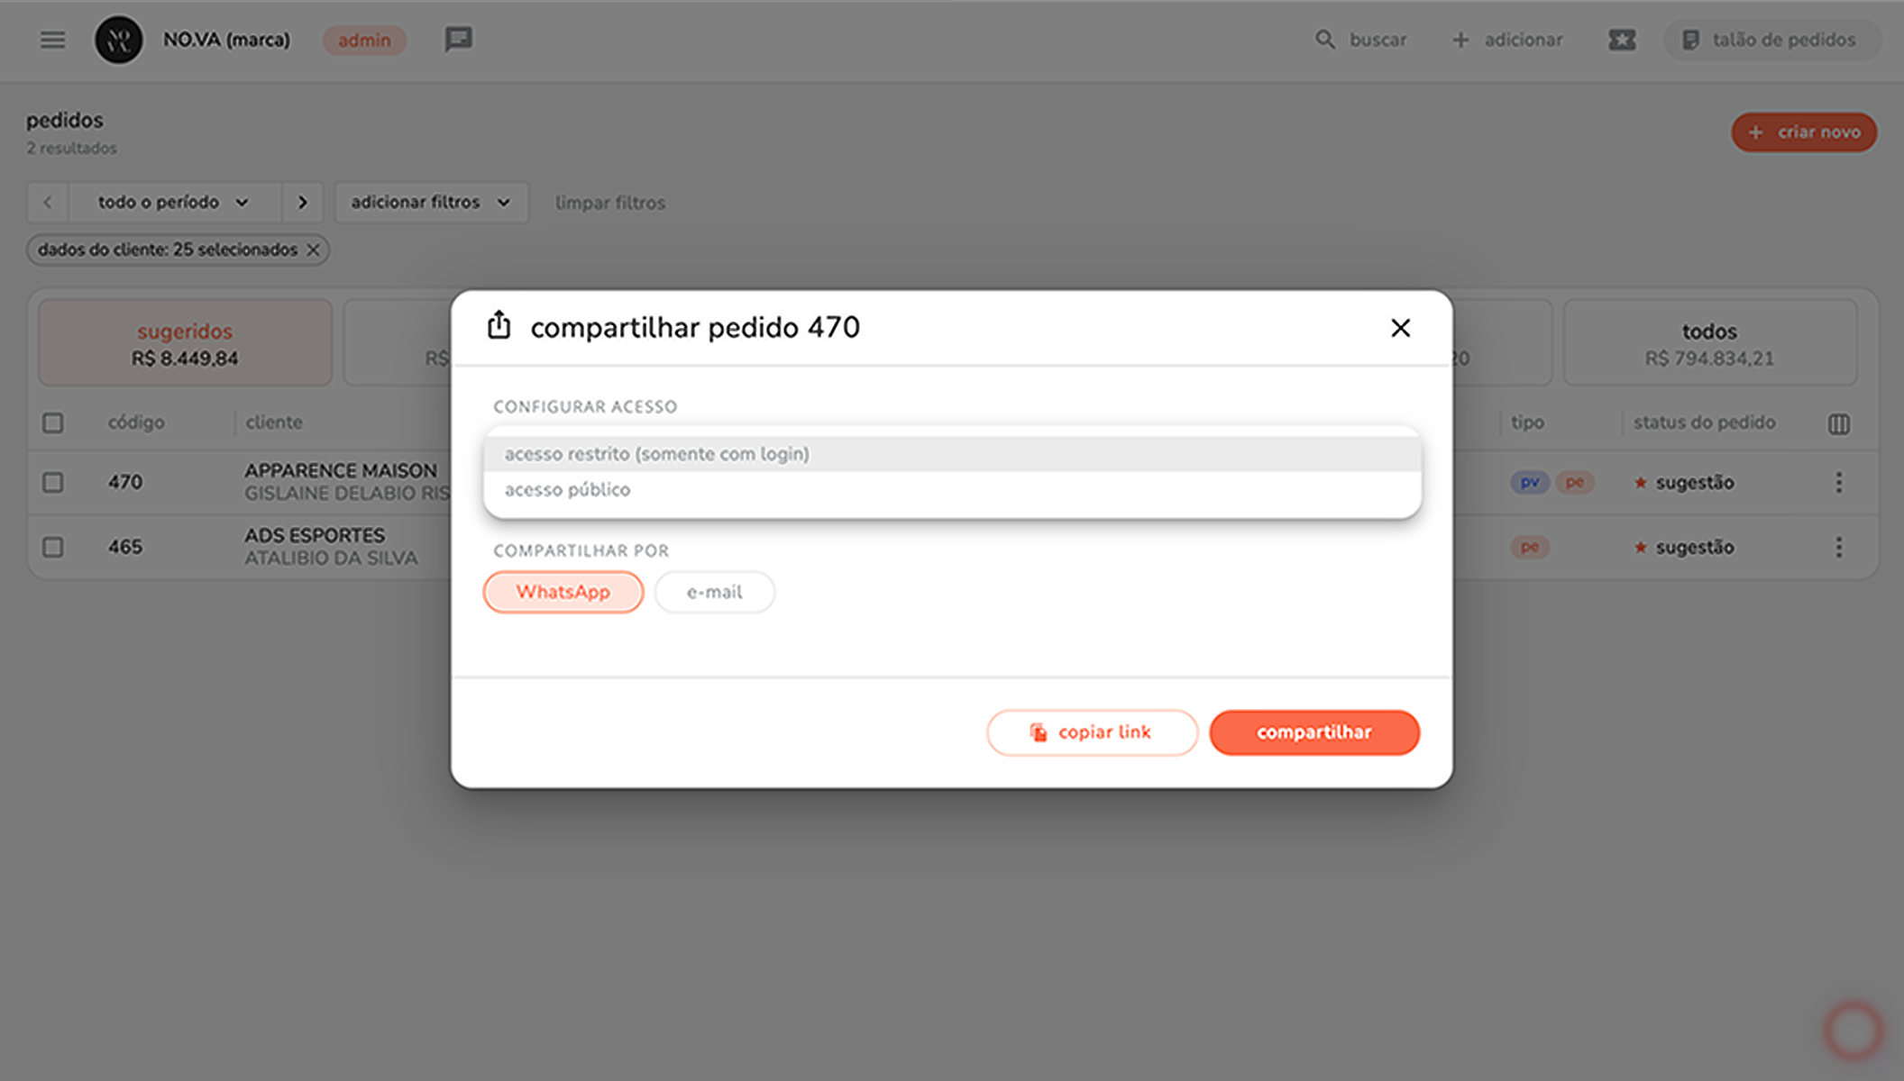Open the chat messages icon
Screen dimensions: 1904x1081
(458, 40)
